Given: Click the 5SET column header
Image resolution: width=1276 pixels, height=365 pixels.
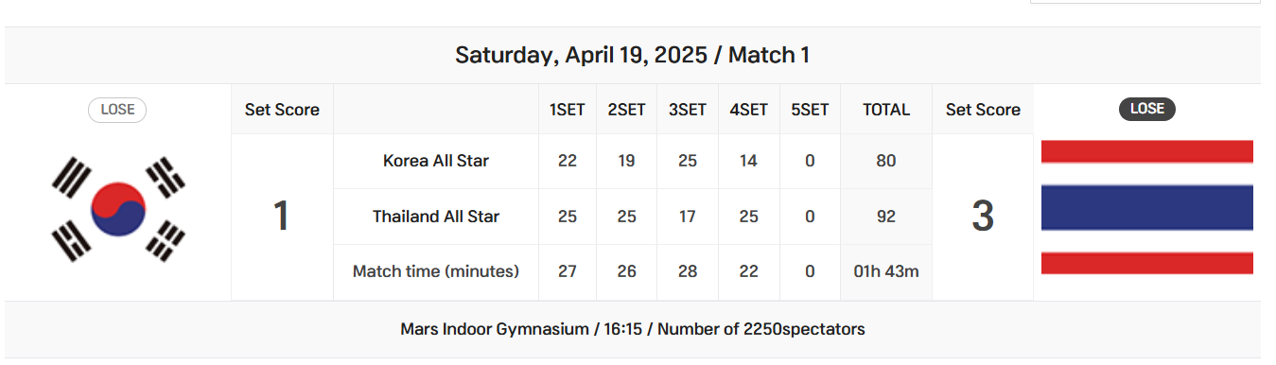Looking at the screenshot, I should coord(810,110).
